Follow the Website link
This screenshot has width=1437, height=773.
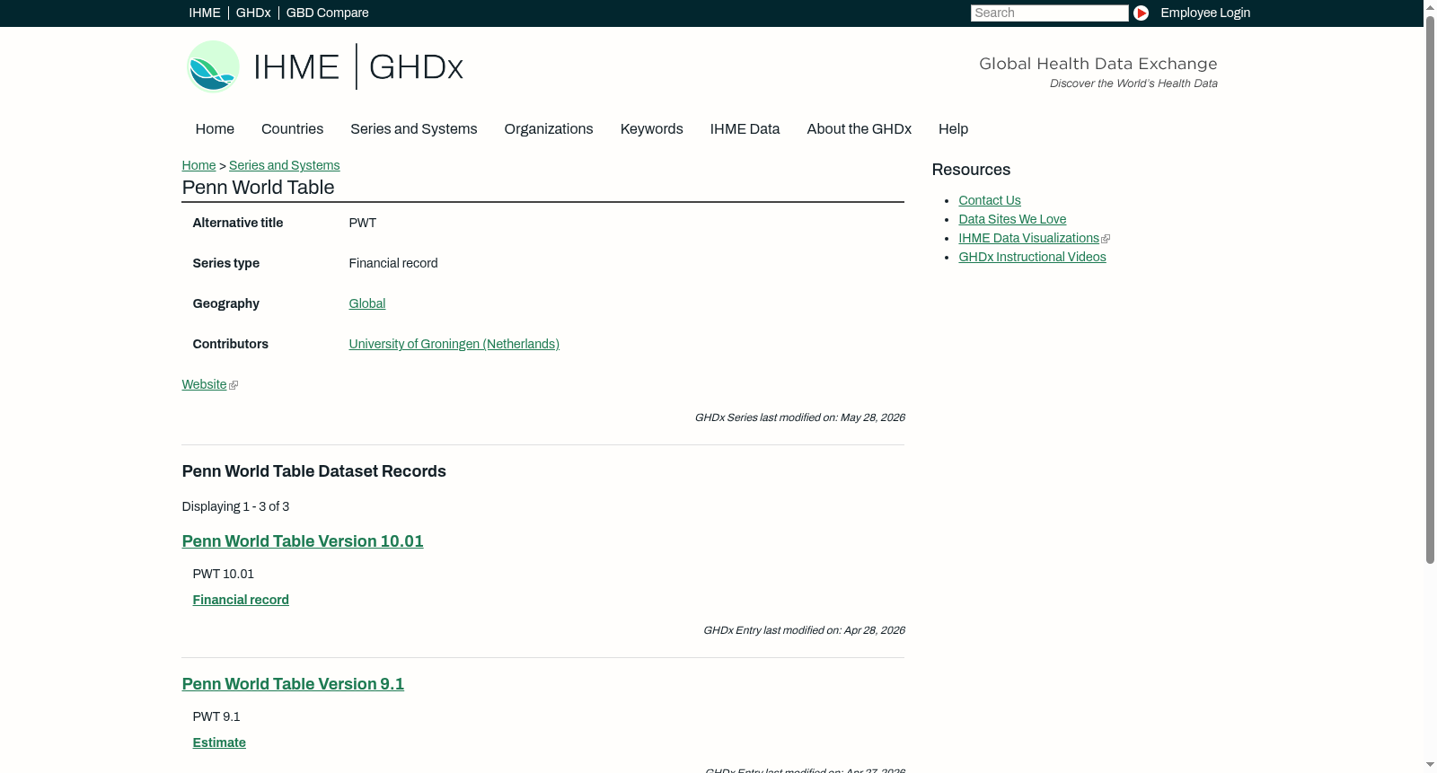(204, 384)
